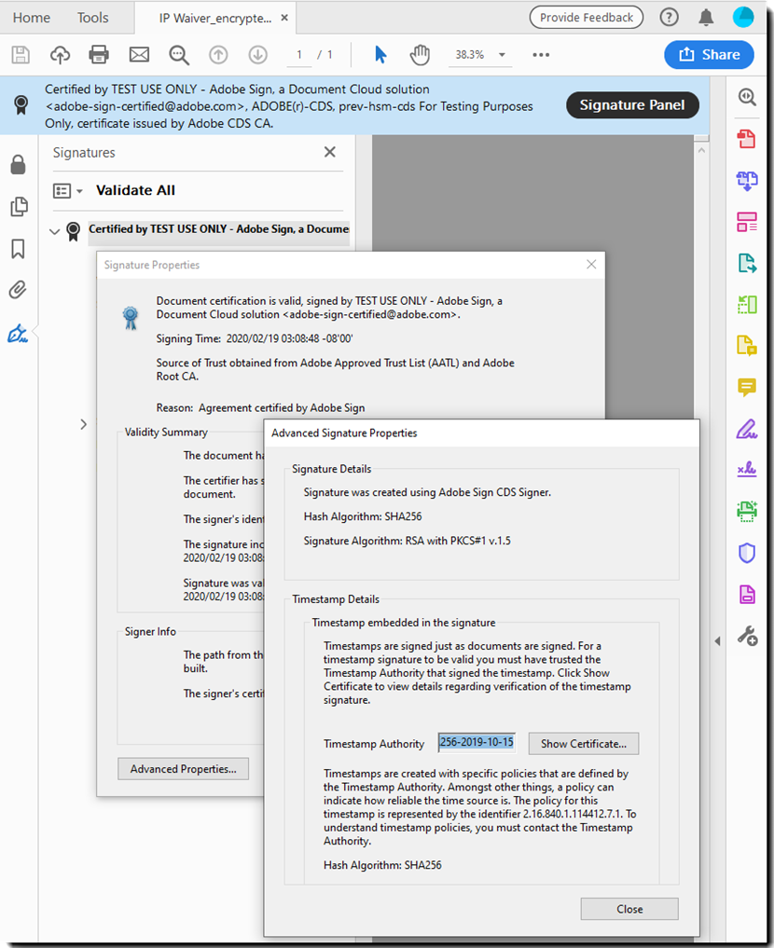Open the zoom level dropdown
The width and height of the screenshot is (774, 948).
(x=502, y=55)
